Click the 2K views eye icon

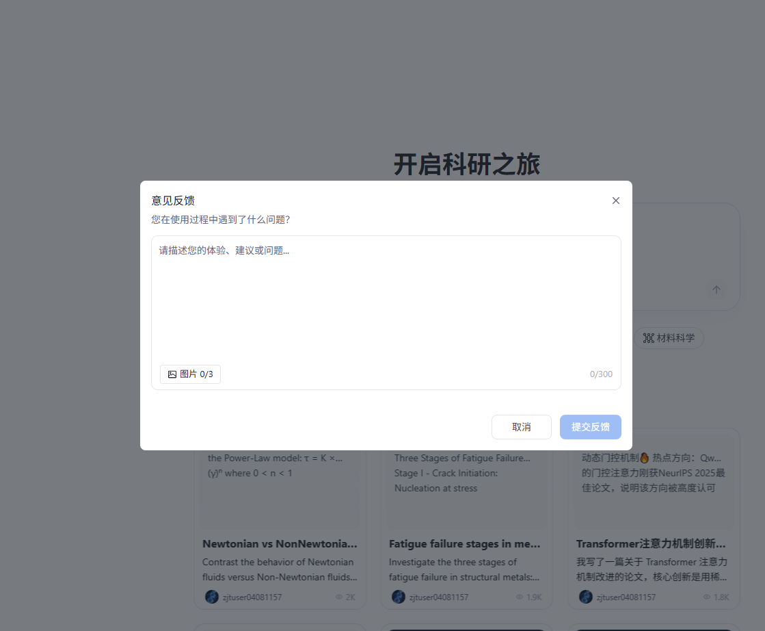click(x=339, y=597)
